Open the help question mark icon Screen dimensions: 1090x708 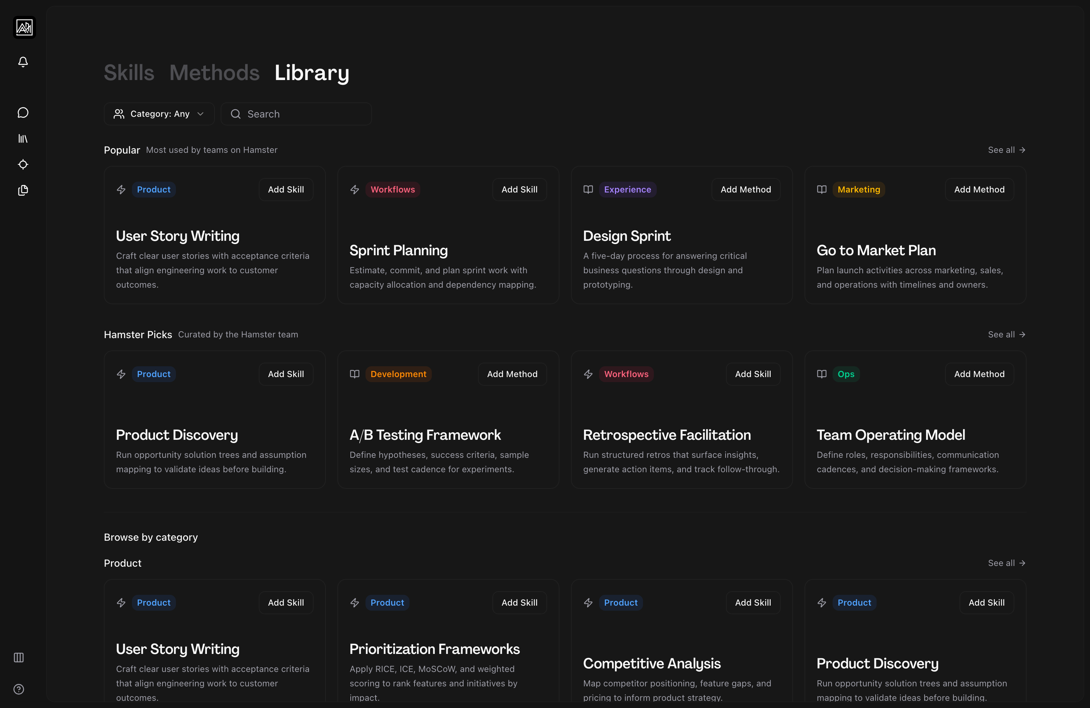pos(19,689)
